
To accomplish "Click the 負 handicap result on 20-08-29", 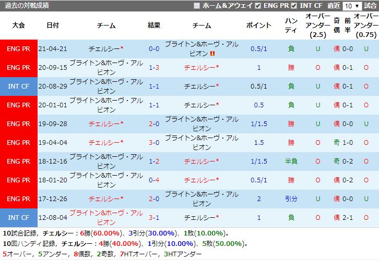I will (291, 86).
